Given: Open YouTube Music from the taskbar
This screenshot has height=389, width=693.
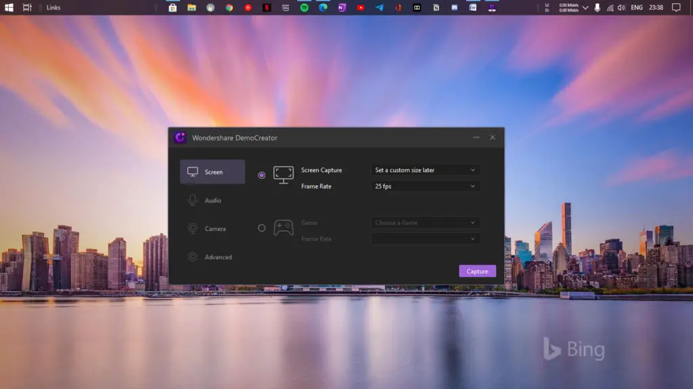Looking at the screenshot, I should (x=248, y=7).
